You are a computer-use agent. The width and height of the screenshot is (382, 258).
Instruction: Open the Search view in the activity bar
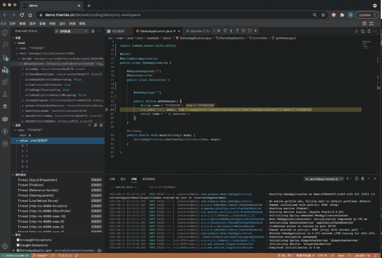6,46
